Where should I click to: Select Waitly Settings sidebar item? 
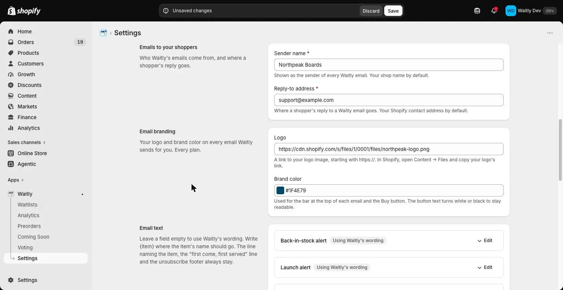(x=46, y=258)
